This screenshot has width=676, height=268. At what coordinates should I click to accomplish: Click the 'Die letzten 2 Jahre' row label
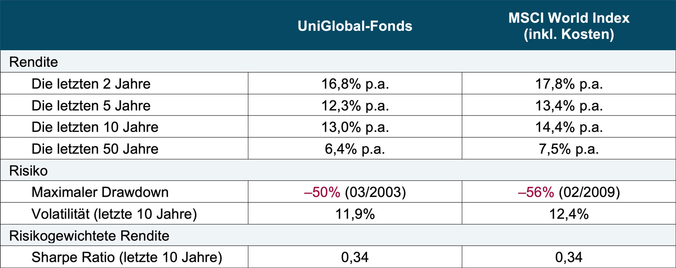91,84
